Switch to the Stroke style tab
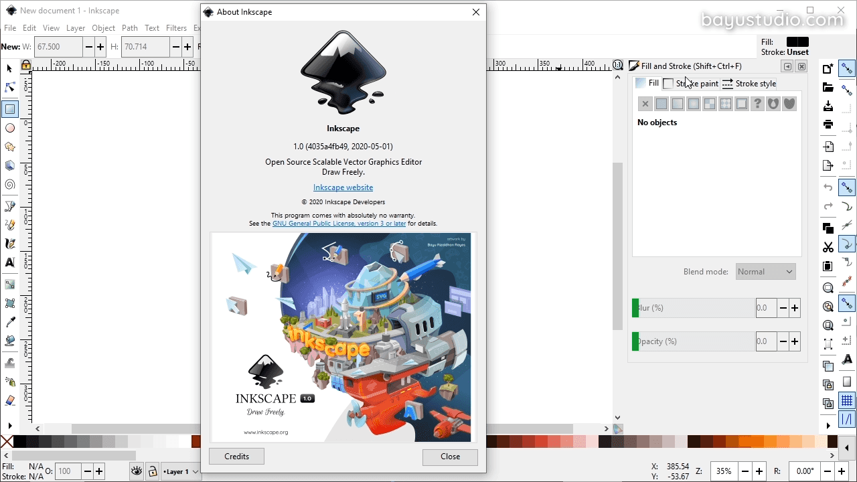857x482 pixels. 749,84
